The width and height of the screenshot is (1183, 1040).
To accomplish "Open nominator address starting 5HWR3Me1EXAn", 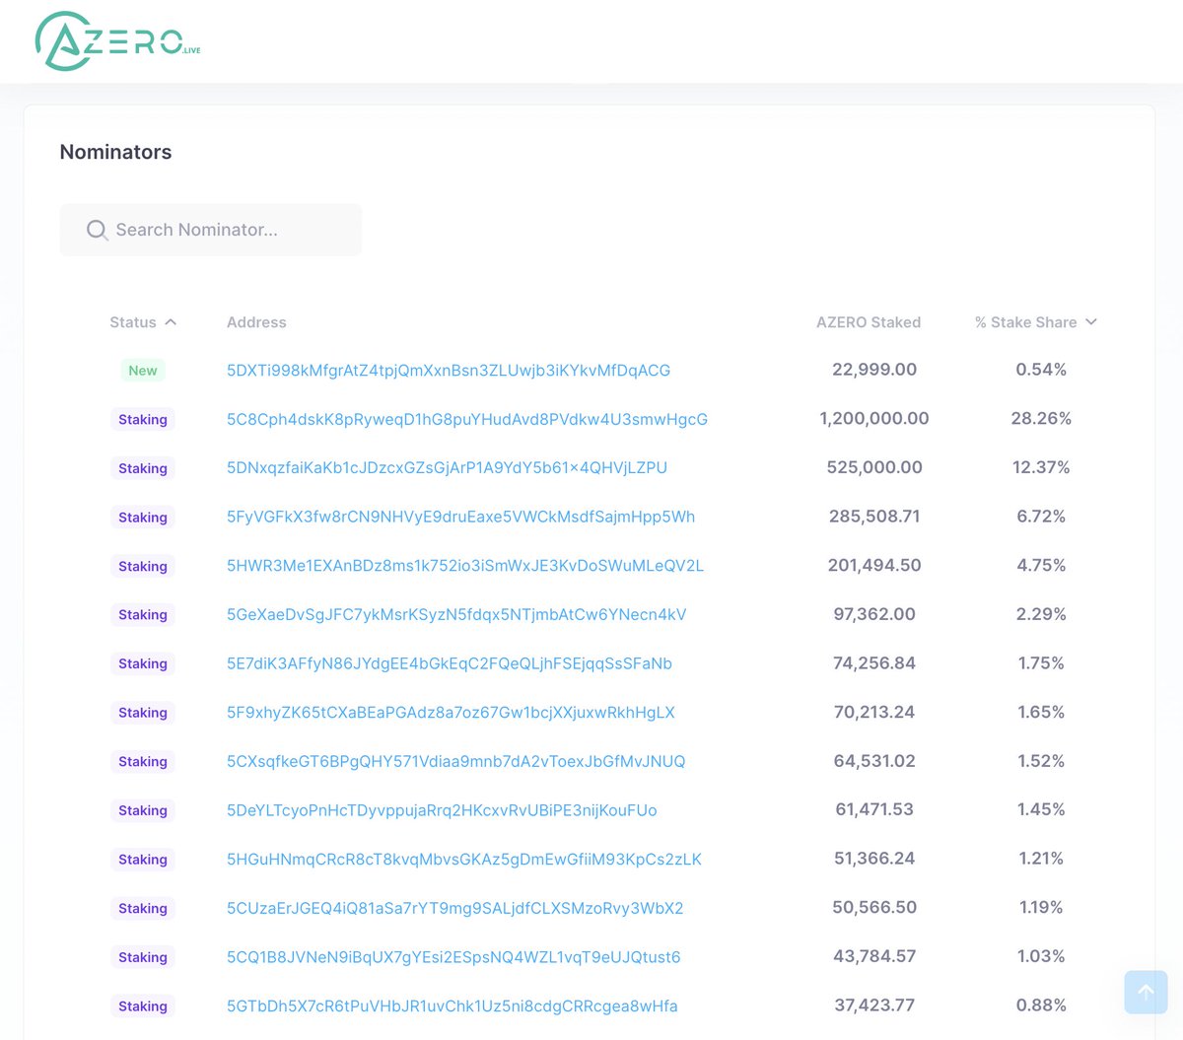I will click(465, 566).
